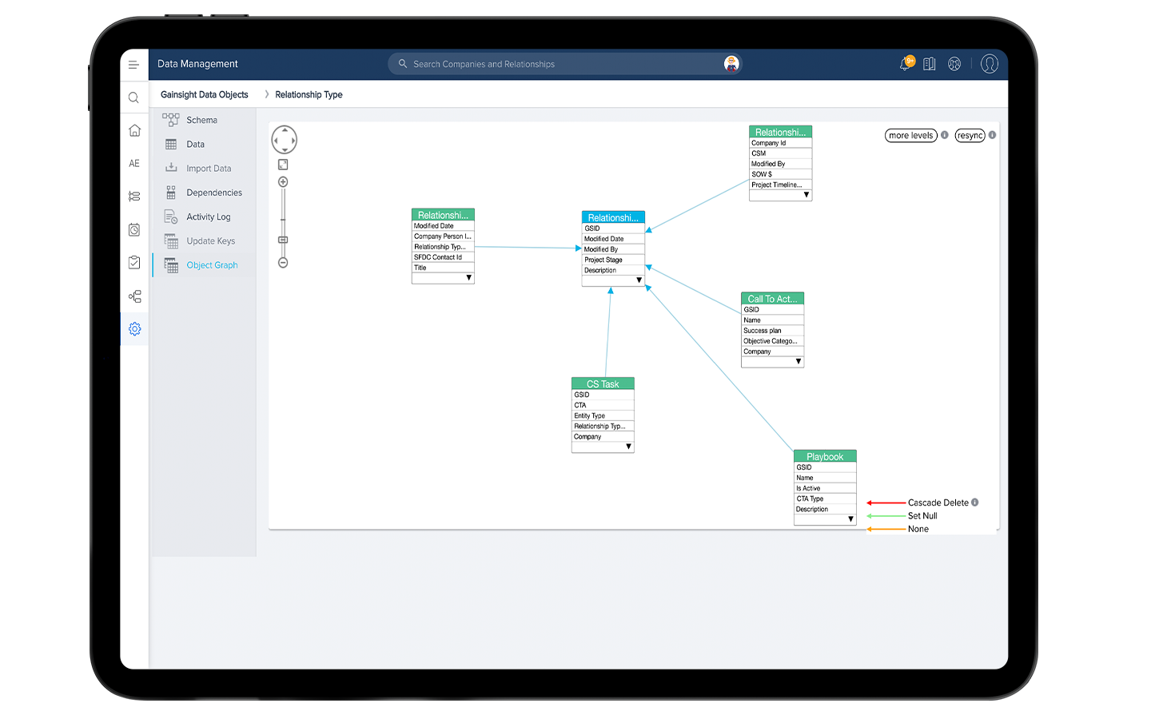This screenshot has width=1151, height=719.
Task: Select Dependencies in the left menu
Action: (213, 193)
